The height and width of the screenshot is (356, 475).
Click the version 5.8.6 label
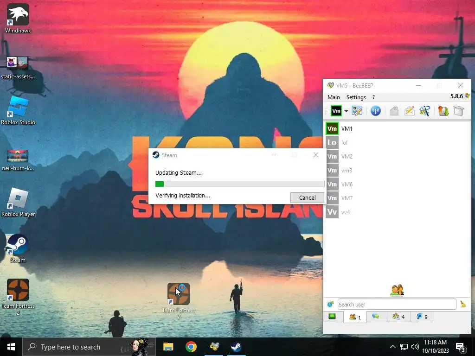(x=456, y=96)
